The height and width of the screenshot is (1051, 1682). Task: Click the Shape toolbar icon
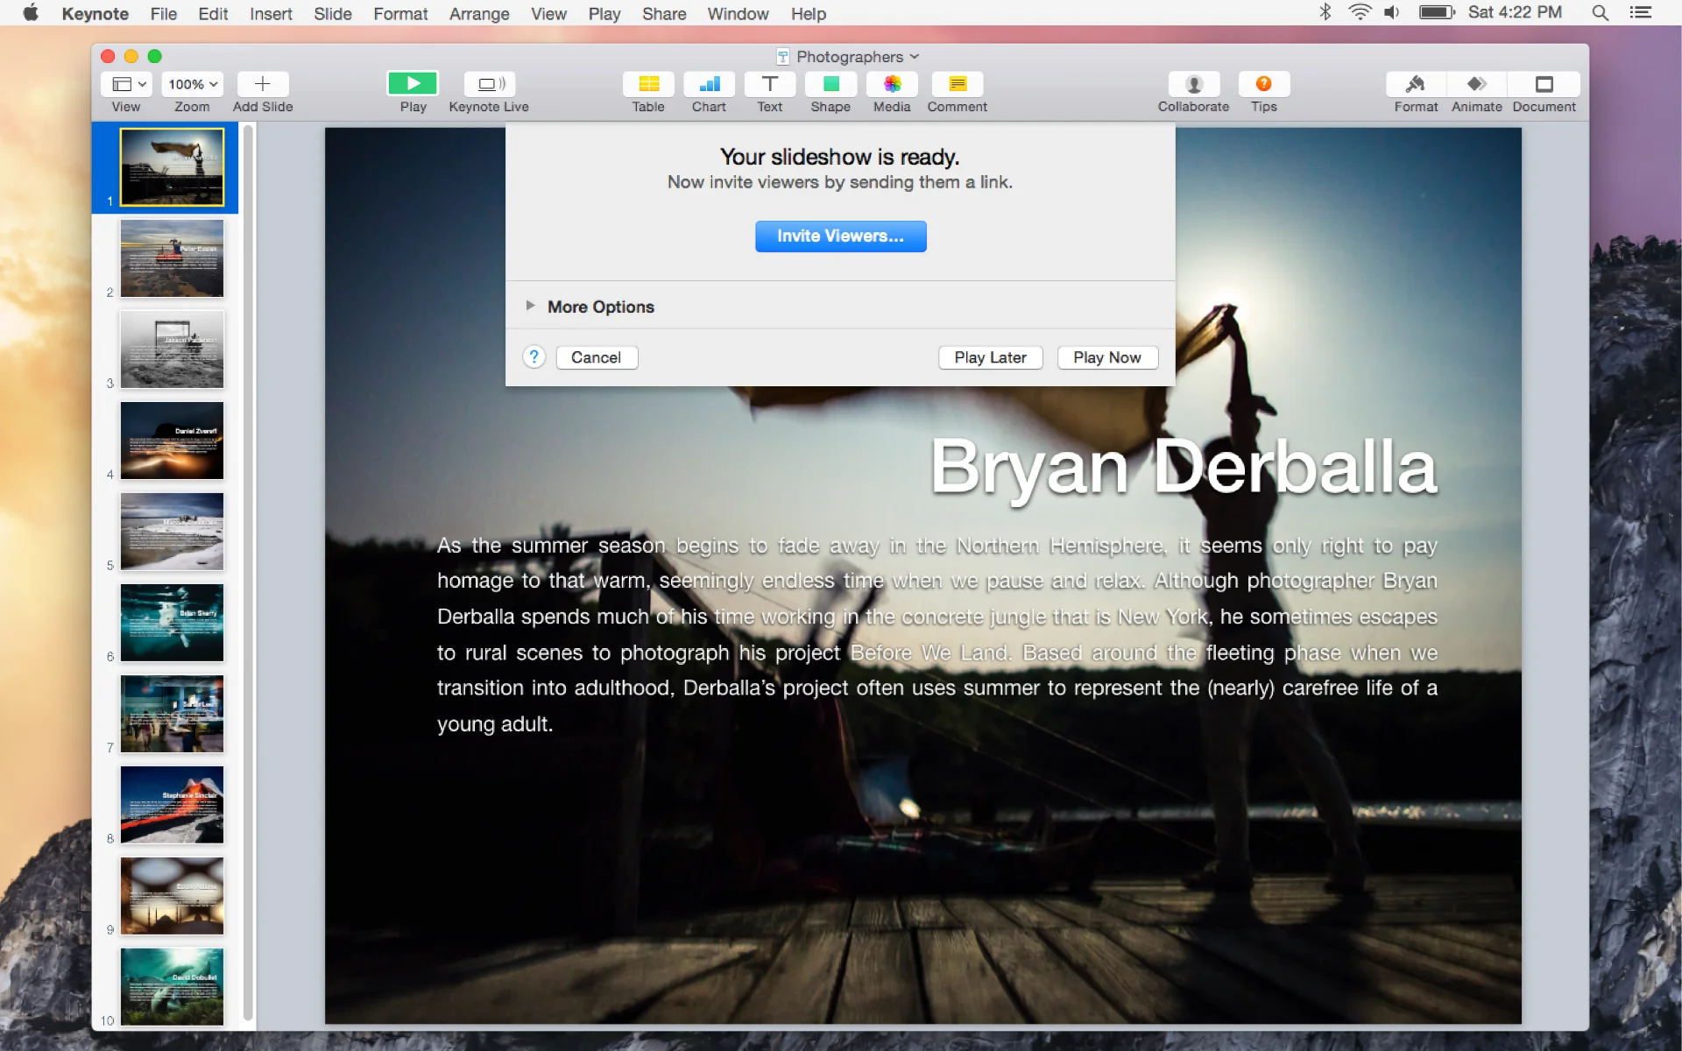click(830, 84)
